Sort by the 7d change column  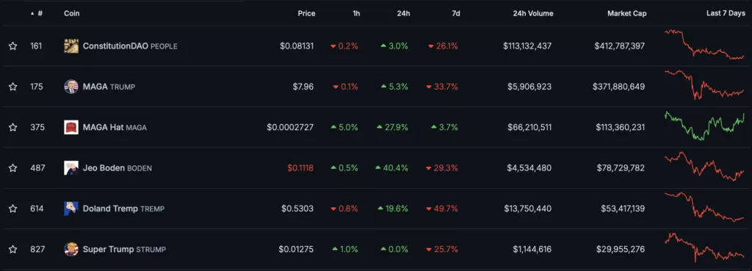456,13
